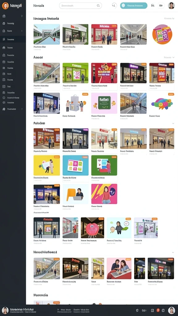Open light blue cartoon woman with speech bubble
Viewport: 178px width, 316px height.
tap(119, 228)
